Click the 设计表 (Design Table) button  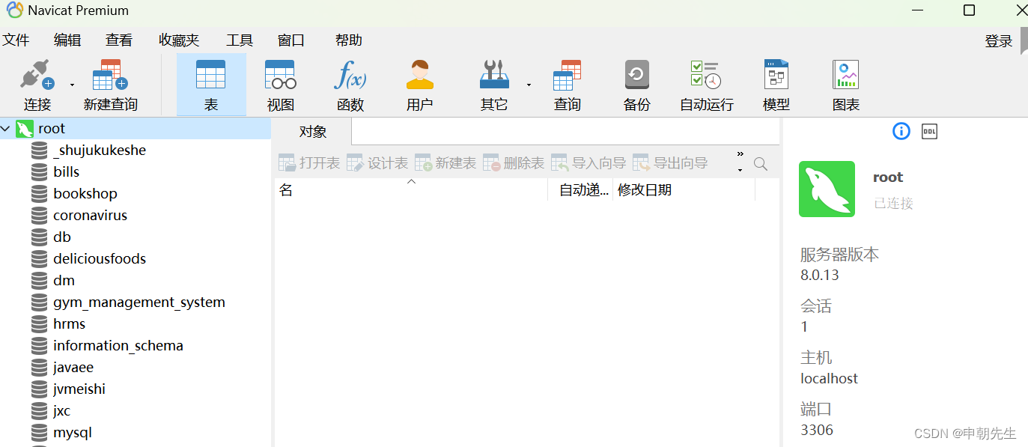pos(377,163)
